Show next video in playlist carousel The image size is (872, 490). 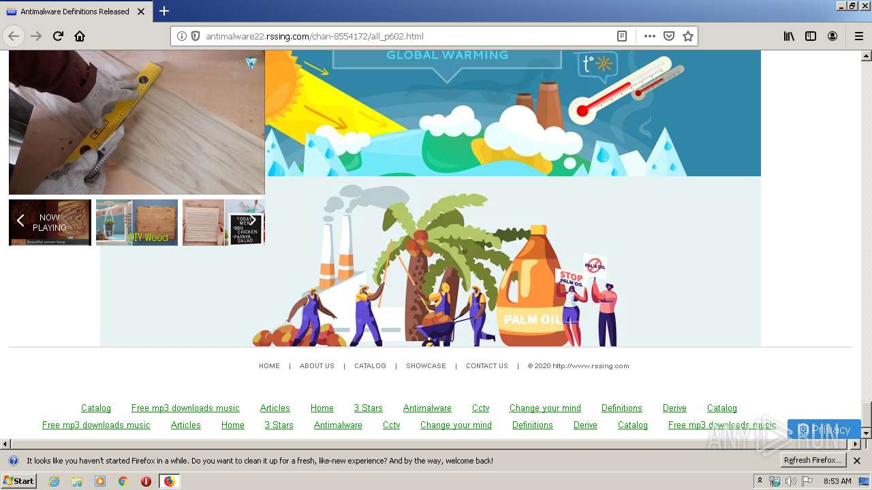[253, 220]
